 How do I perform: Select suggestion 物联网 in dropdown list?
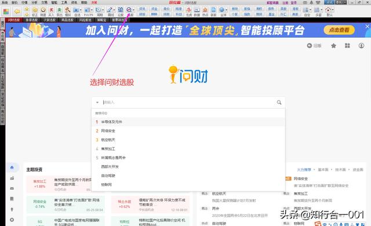click(x=188, y=185)
